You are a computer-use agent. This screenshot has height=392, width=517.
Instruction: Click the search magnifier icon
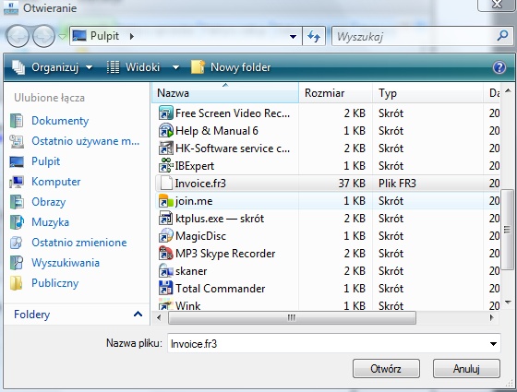click(502, 36)
